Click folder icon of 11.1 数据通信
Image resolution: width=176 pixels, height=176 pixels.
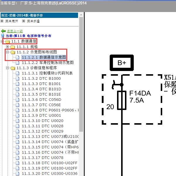click(x=8, y=41)
